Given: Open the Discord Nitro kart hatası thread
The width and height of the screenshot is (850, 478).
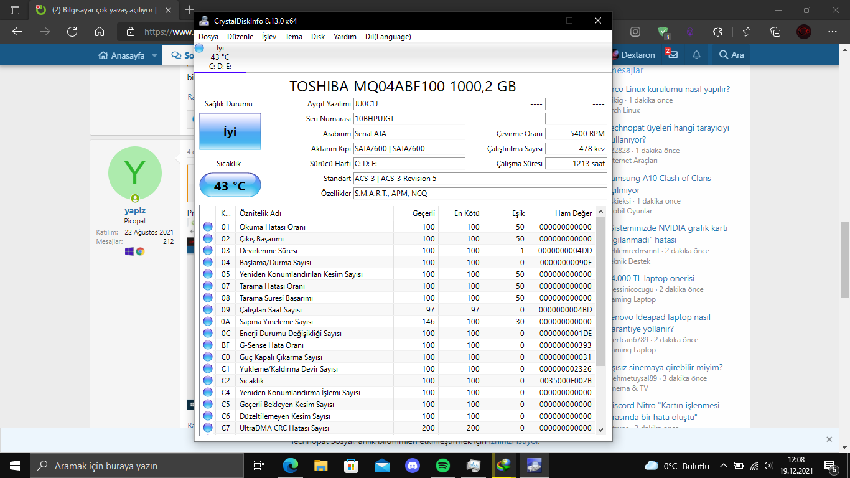Looking at the screenshot, I should coord(666,411).
